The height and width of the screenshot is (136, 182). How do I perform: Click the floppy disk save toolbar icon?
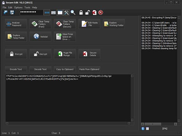click(12, 12)
